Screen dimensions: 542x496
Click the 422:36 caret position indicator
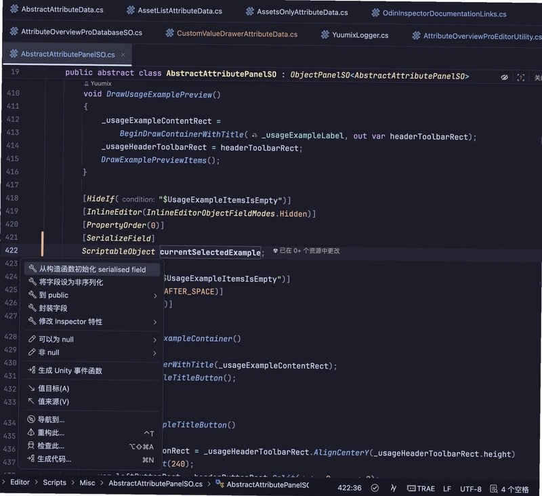pyautogui.click(x=349, y=488)
